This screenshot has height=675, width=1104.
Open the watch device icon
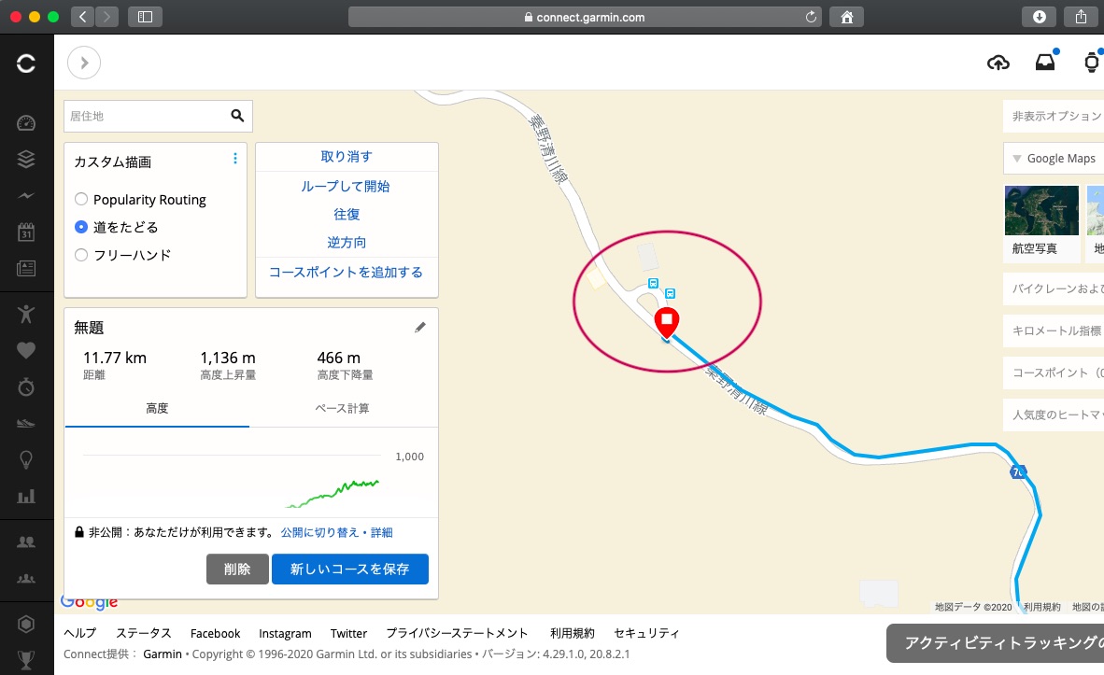coord(1091,62)
